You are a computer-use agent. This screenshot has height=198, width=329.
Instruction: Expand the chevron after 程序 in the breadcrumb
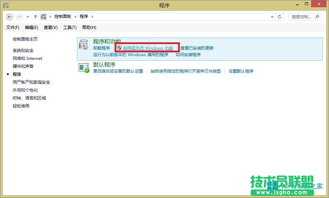[92, 17]
